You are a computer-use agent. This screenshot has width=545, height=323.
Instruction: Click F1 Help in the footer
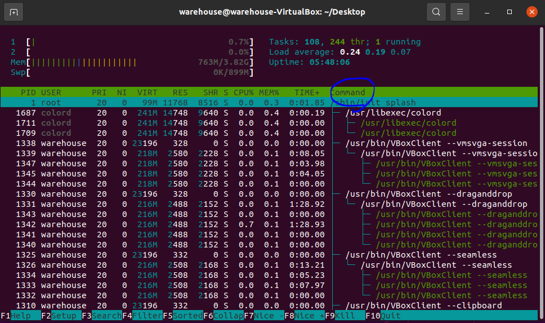(20, 316)
